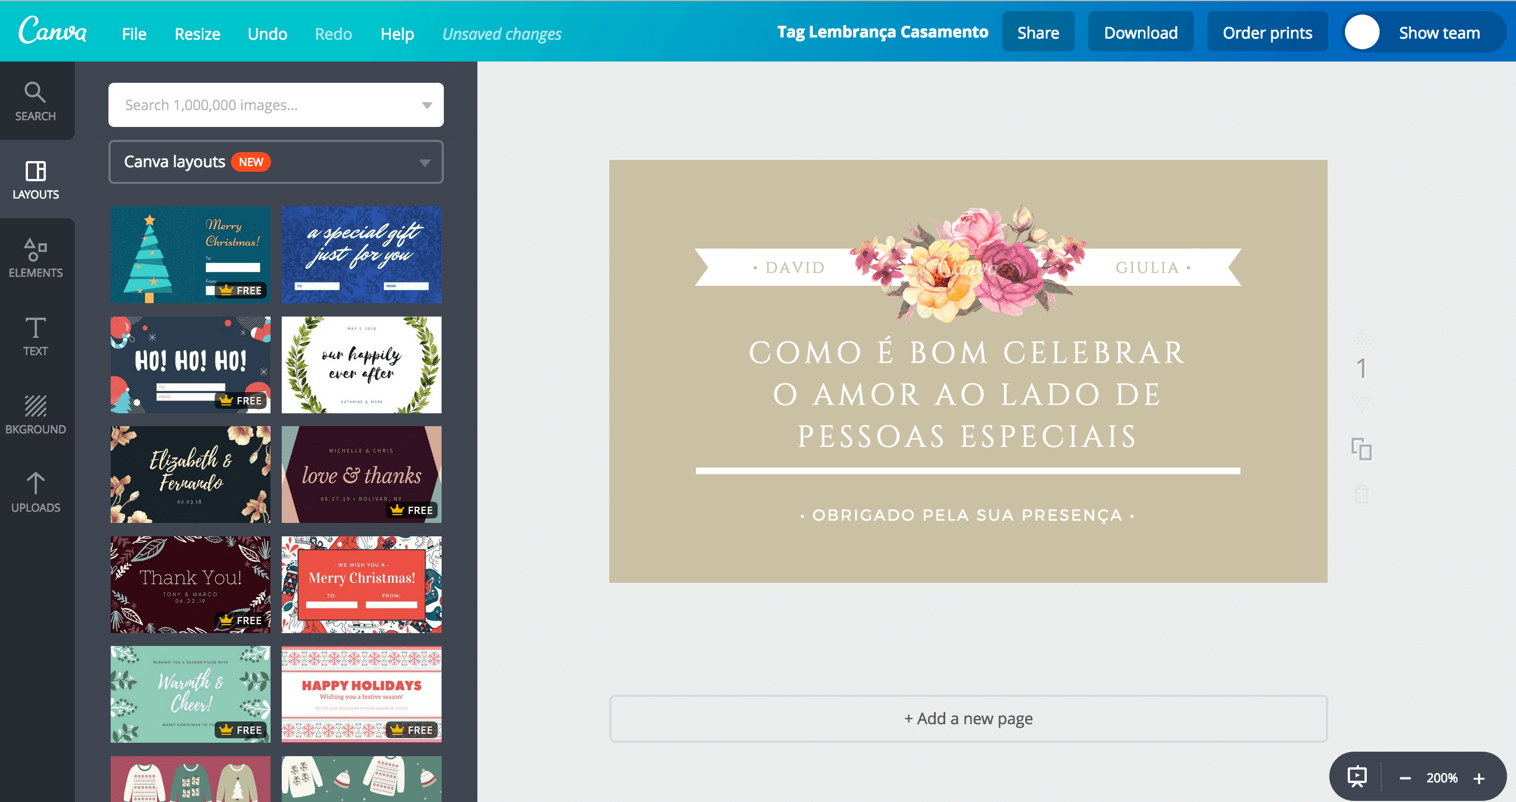Select the HO! HO! HO! layout
Image resolution: width=1516 pixels, height=802 pixels.
coord(191,365)
